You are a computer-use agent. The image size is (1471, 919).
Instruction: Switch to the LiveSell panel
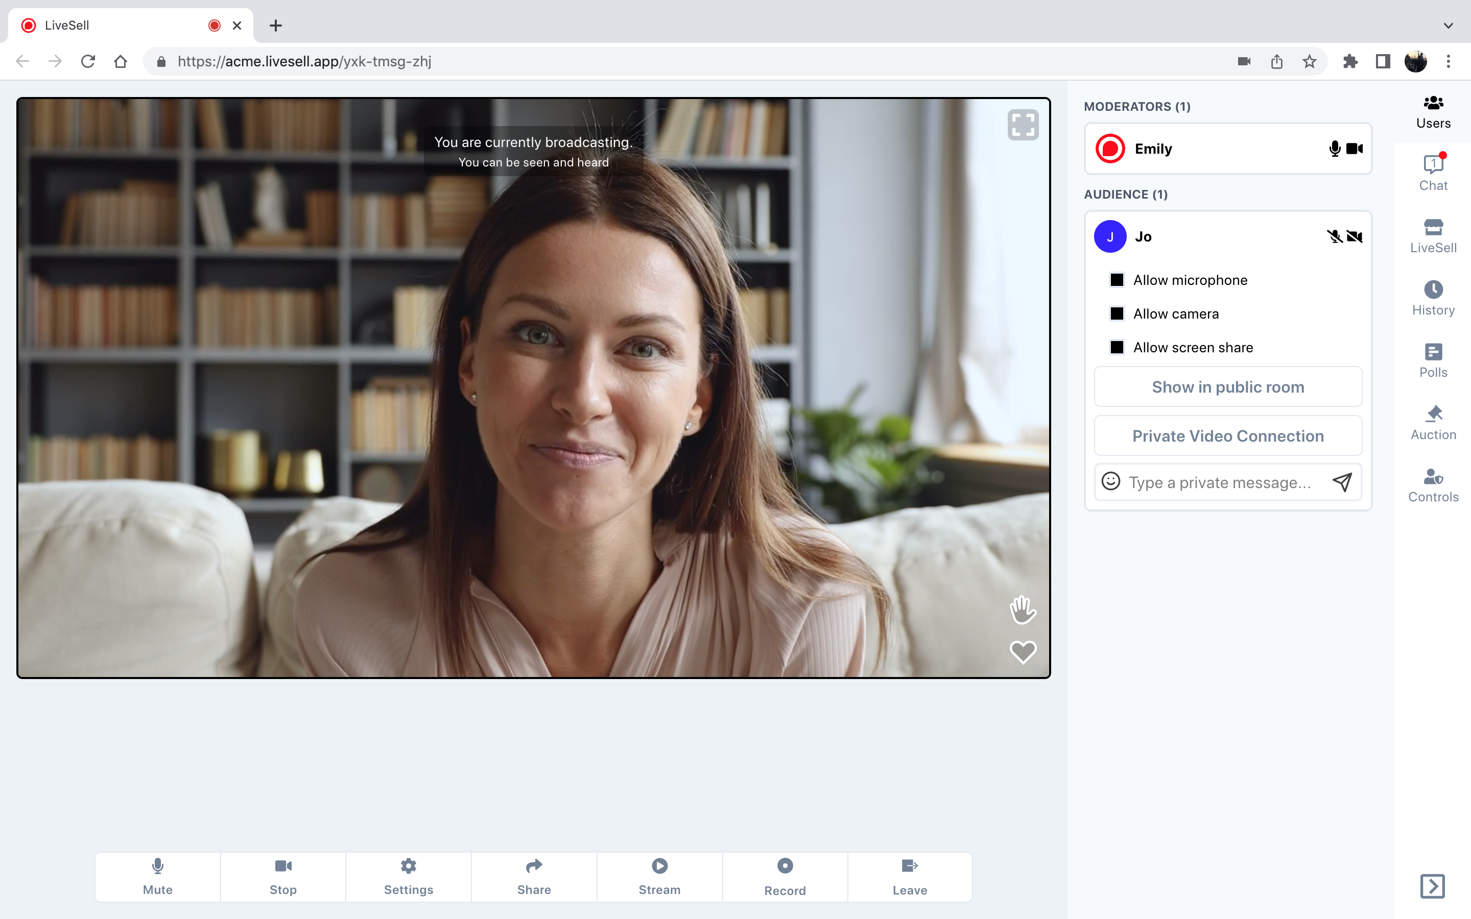(1433, 236)
